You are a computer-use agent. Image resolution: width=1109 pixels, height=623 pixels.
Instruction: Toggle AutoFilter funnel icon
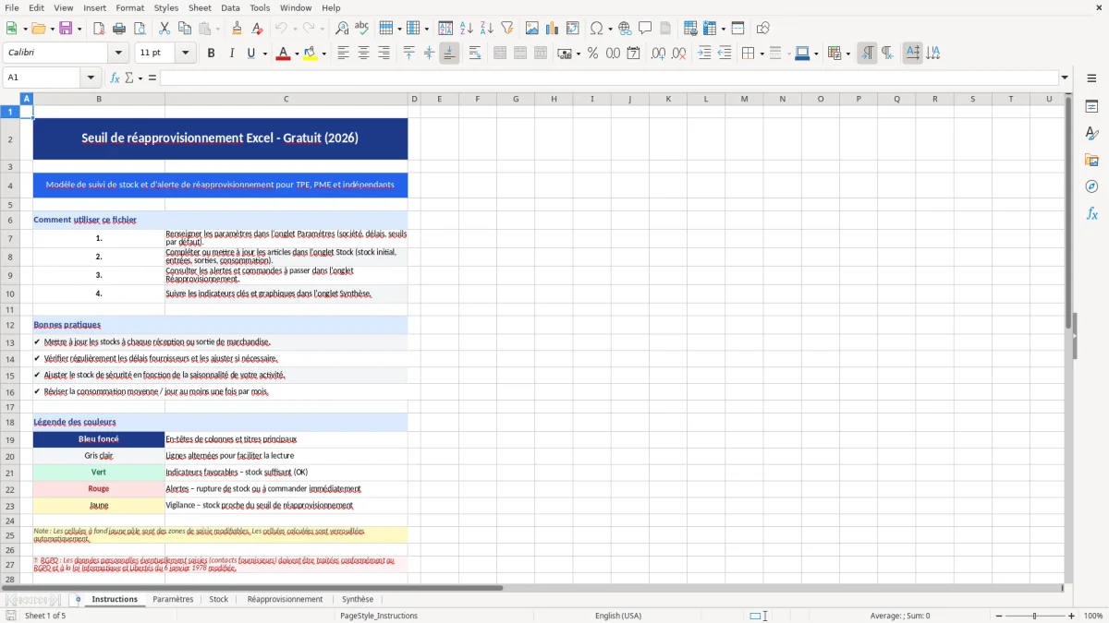(506, 29)
